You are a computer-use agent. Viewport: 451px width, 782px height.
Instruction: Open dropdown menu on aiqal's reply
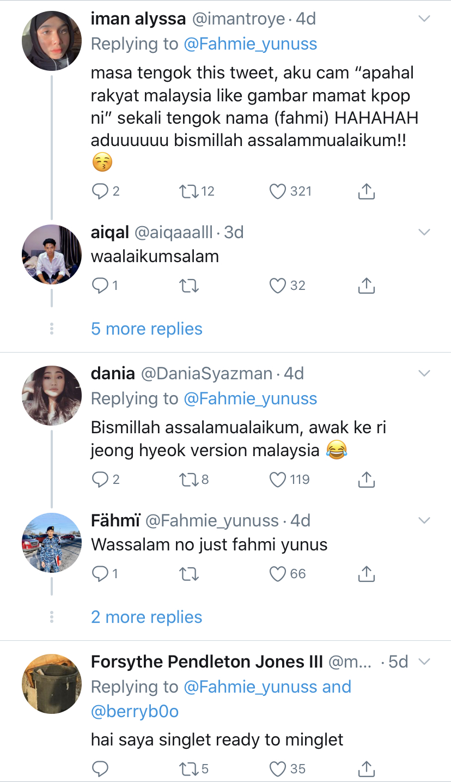(x=424, y=233)
